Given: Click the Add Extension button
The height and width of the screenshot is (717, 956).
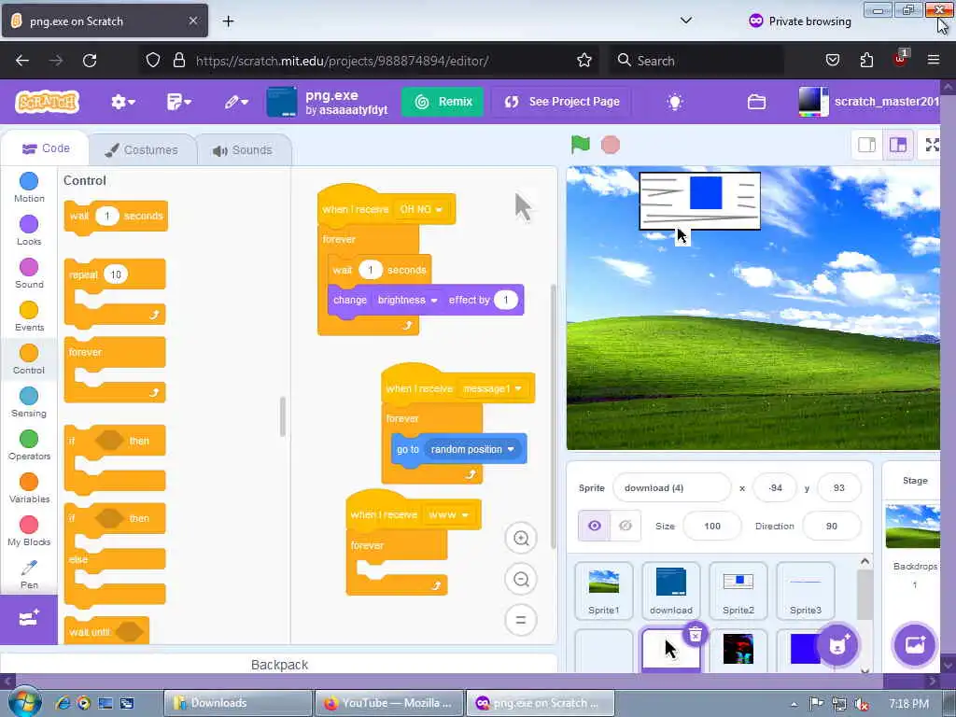Looking at the screenshot, I should click(29, 619).
